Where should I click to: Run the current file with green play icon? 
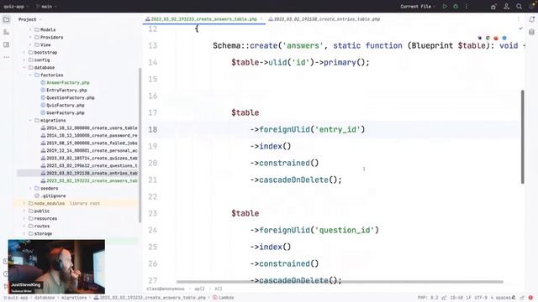point(445,7)
